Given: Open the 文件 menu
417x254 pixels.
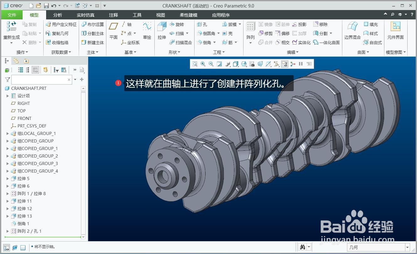Looking at the screenshot, I should point(12,15).
